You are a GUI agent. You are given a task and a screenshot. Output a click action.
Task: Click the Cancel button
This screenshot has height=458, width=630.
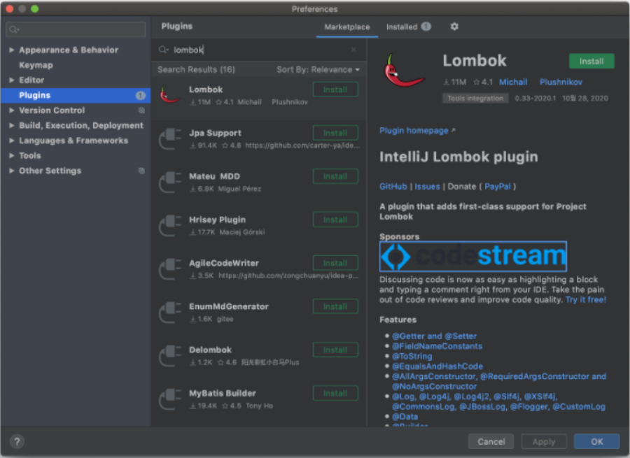[491, 441]
